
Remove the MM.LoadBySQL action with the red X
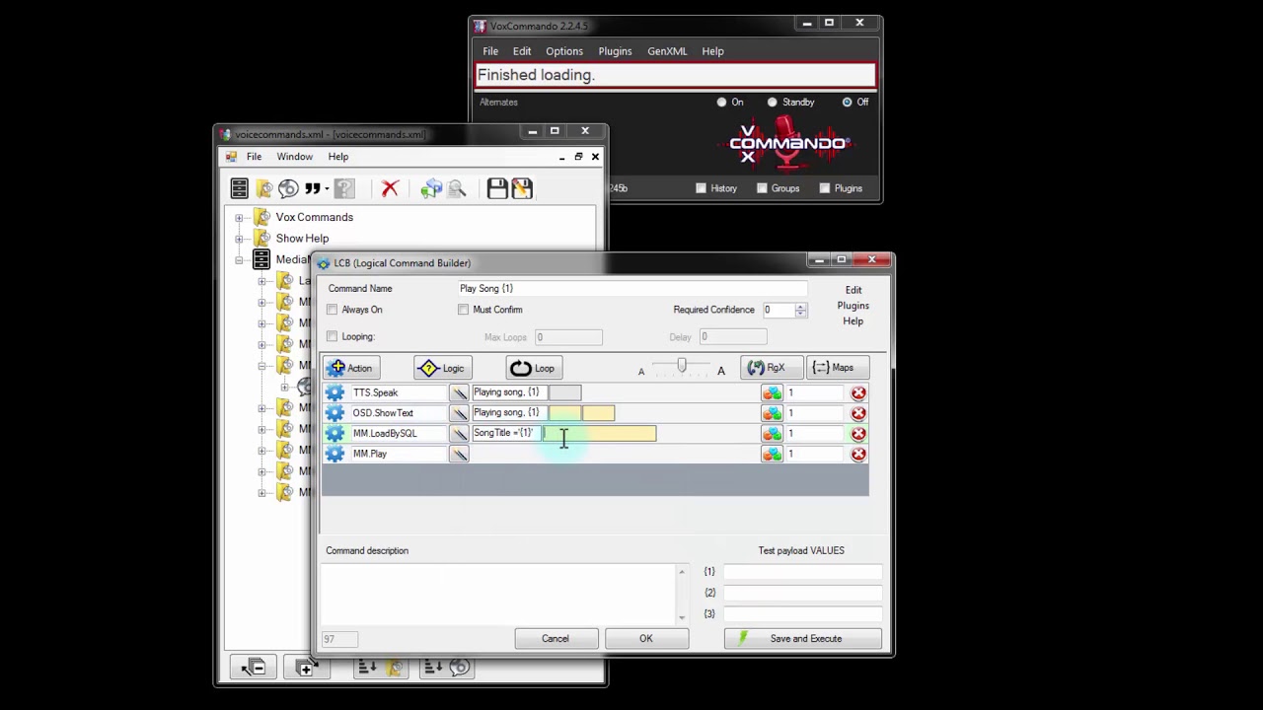tap(858, 433)
